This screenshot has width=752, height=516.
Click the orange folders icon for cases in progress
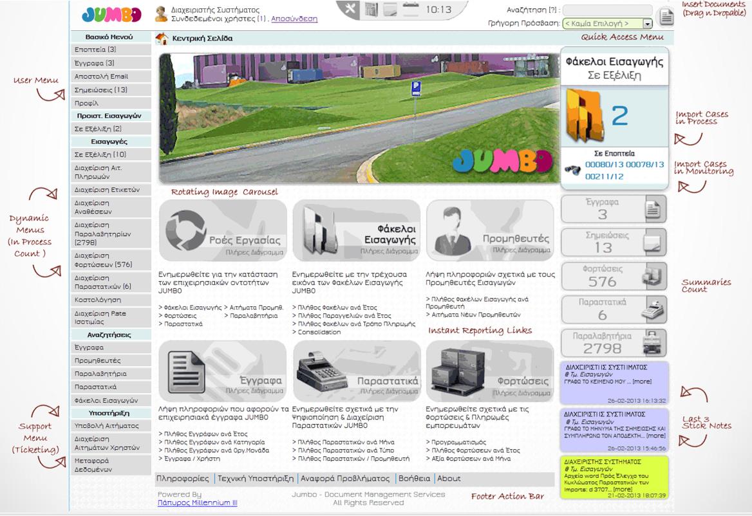pyautogui.click(x=584, y=116)
